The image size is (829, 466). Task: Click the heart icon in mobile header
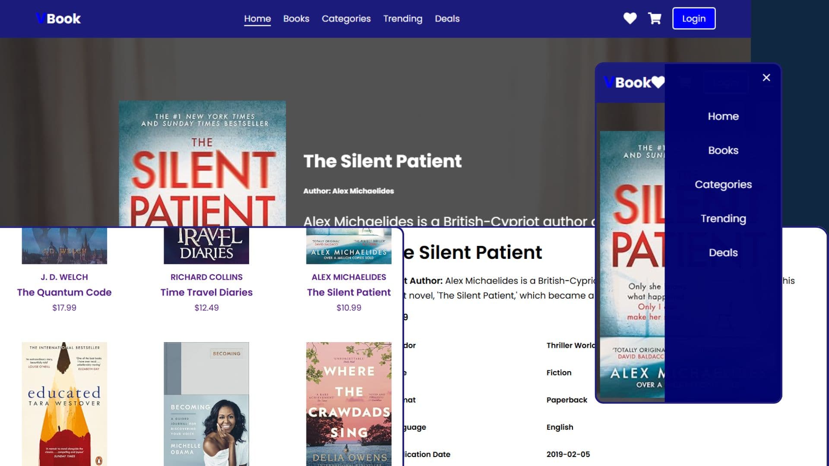[658, 82]
